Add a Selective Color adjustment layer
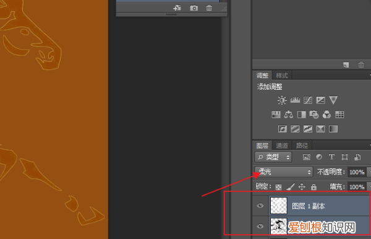371x239 pixels. click(x=320, y=129)
